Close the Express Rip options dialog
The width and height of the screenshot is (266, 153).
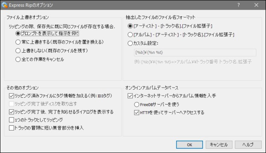pyautogui.click(x=256, y=5)
